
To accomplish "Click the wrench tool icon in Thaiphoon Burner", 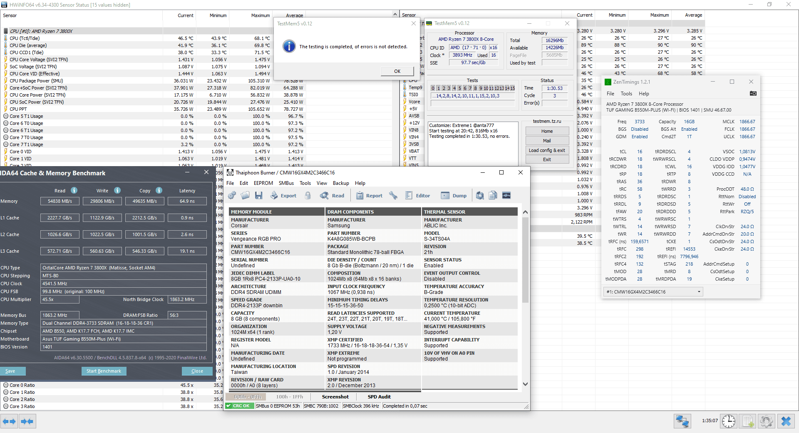I will 393,195.
